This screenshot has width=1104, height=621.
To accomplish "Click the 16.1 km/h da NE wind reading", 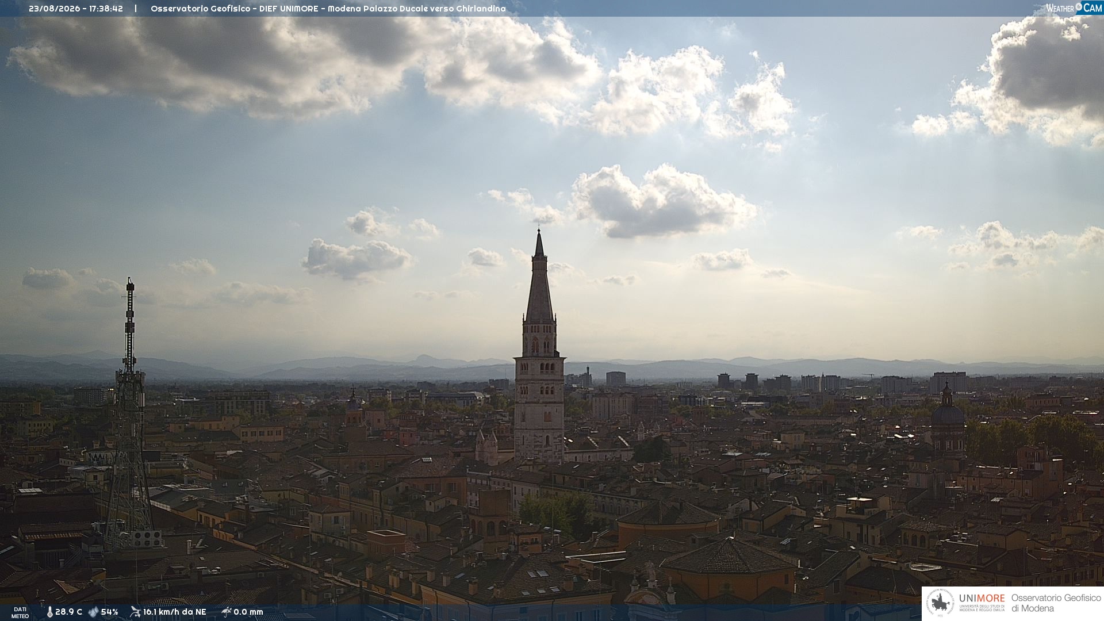I will 174,612.
